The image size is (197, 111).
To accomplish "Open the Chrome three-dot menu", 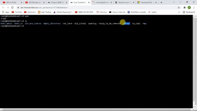I will (x=194, y=7).
